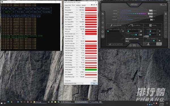Open MSI Afterburner taskbar item
The width and height of the screenshot is (170, 106).
[67, 102]
